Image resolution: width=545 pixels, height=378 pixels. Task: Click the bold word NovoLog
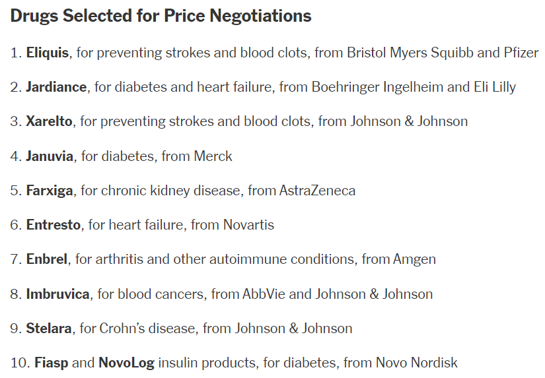click(x=127, y=363)
